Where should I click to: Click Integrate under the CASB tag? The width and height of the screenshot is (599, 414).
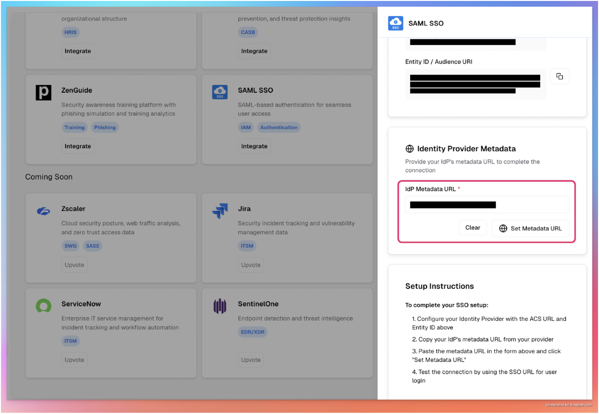coord(254,51)
